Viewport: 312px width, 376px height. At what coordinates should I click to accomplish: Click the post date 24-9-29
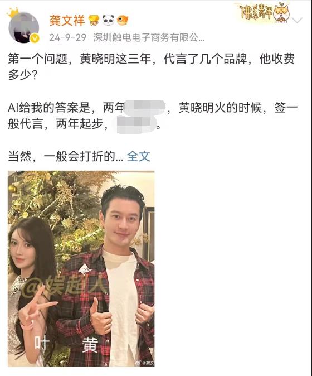pos(68,37)
